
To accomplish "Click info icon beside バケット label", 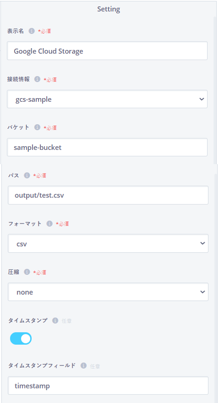I will 37,127.
